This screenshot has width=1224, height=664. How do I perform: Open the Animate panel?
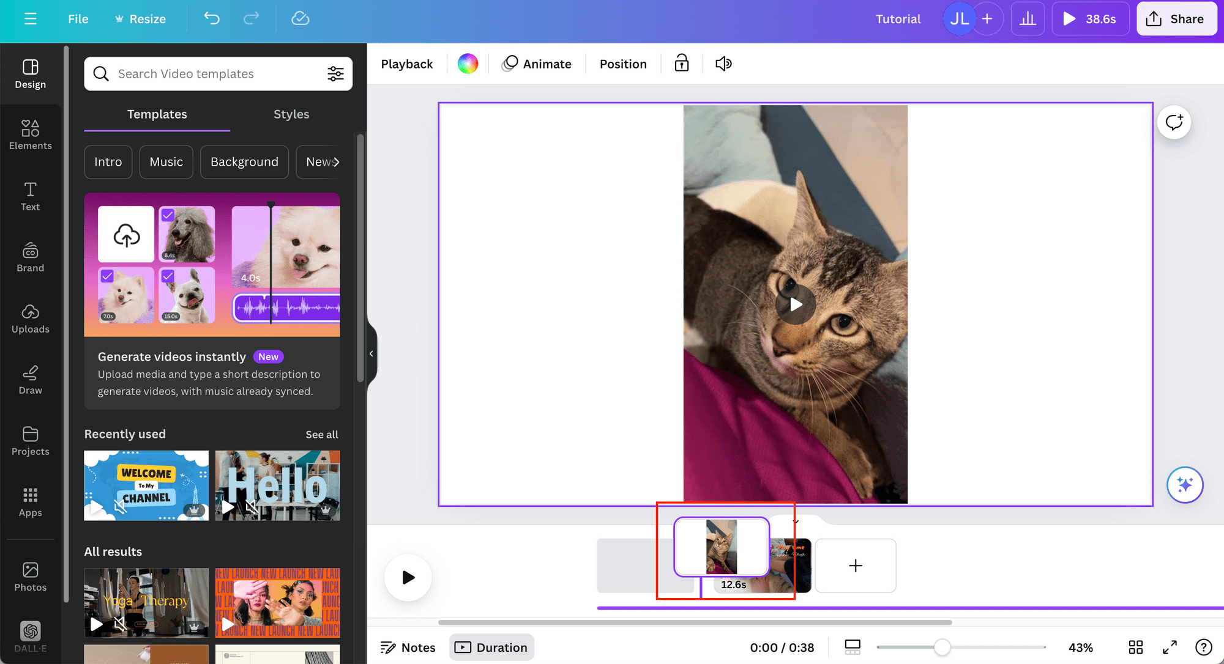[x=536, y=64]
